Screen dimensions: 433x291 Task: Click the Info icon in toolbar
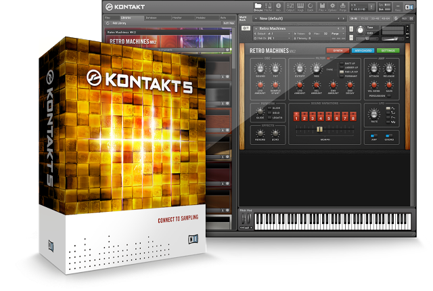click(278, 6)
